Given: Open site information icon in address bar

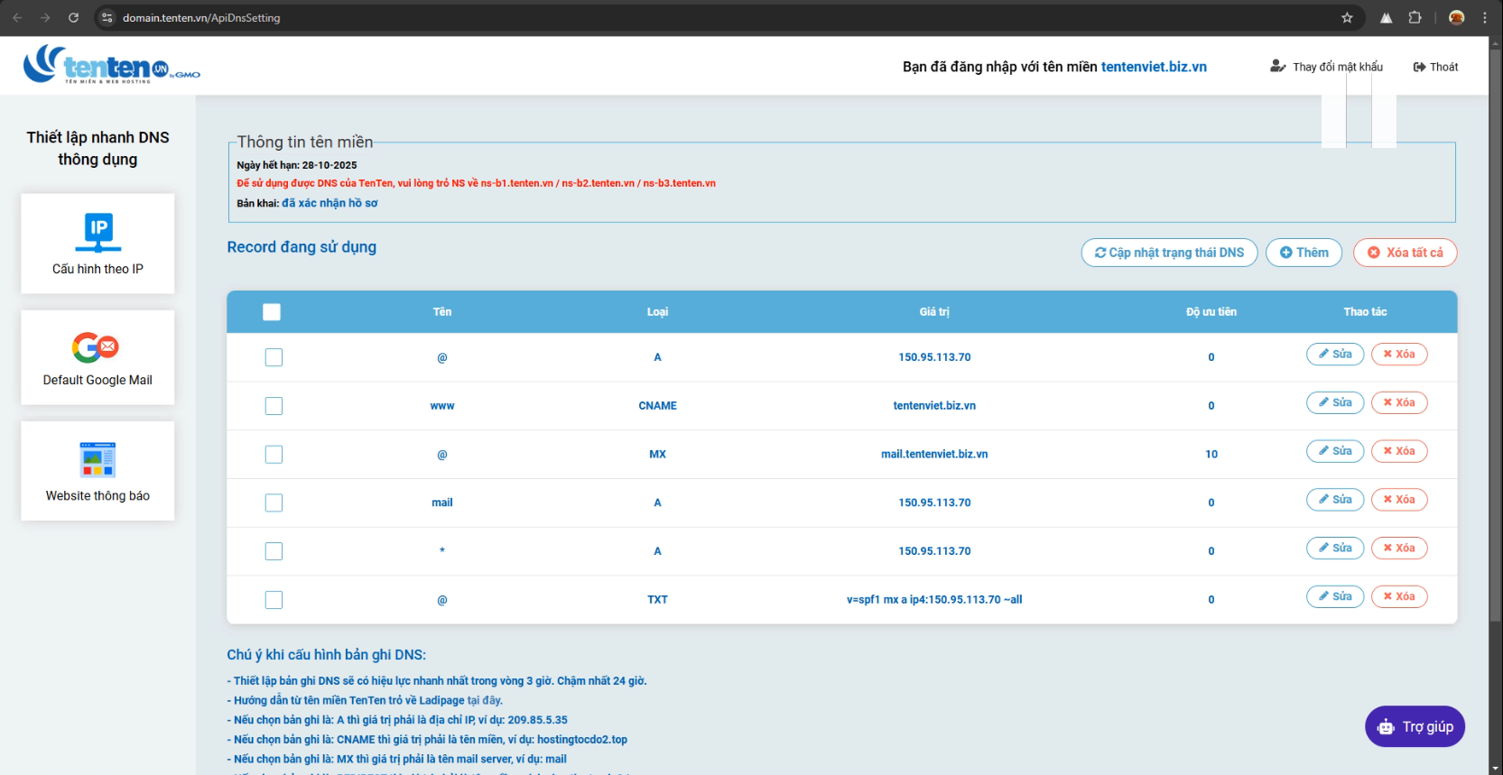Looking at the screenshot, I should tap(107, 17).
